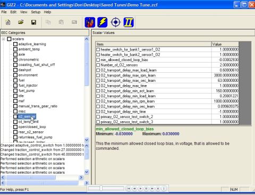This screenshot has height=195, width=255.
Task: Click the yellow II toolbar icon
Action: tap(129, 22)
